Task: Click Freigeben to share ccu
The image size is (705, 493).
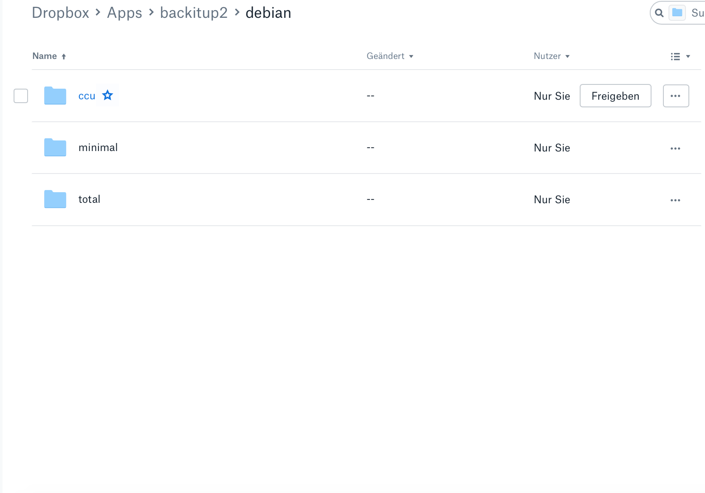Action: tap(615, 96)
